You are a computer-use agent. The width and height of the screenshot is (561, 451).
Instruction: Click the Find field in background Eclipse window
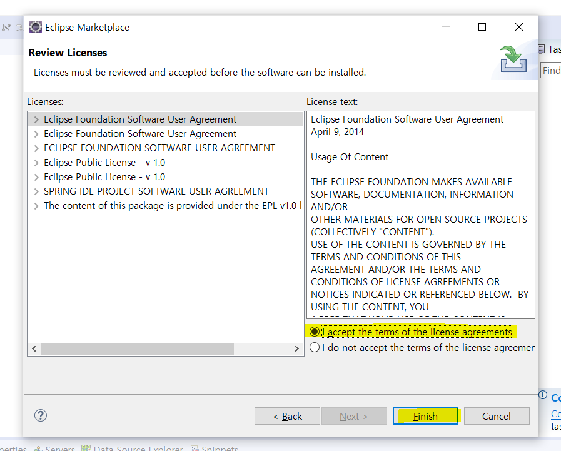[x=550, y=70]
